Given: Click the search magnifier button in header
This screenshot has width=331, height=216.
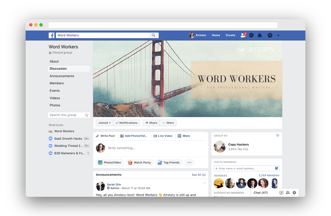Looking at the screenshot, I should (x=153, y=35).
